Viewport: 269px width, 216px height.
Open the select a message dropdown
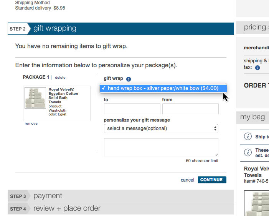[x=161, y=128]
